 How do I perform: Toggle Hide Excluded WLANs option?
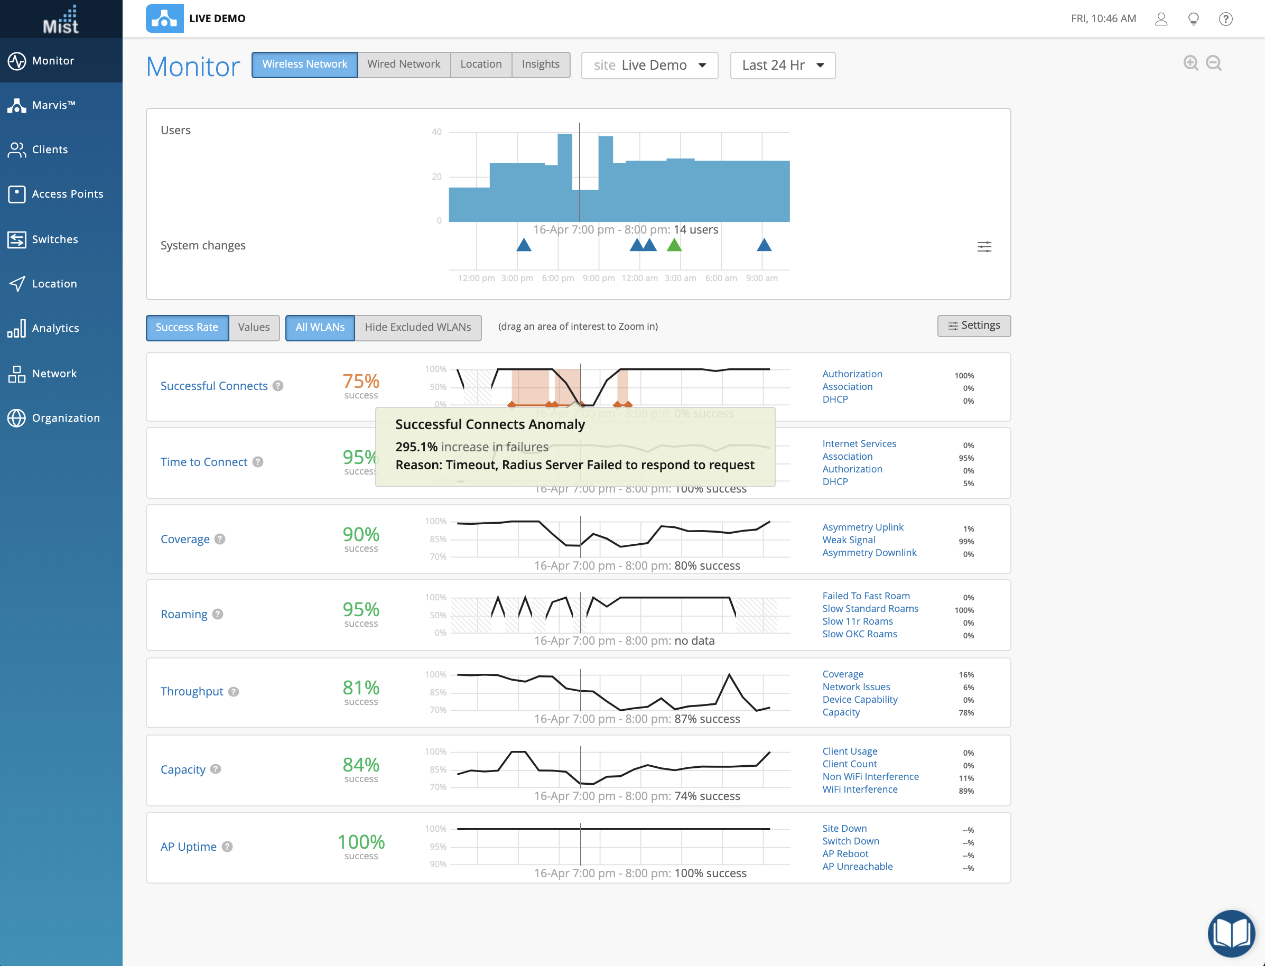[417, 327]
